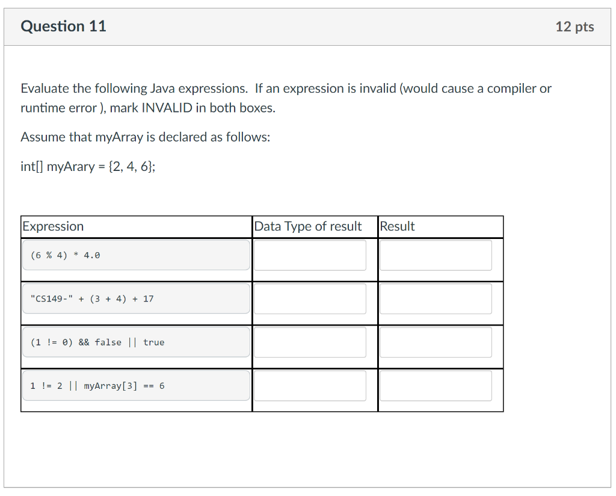Click the INVALID instructions paragraph
Screen dimensions: 616x496
coord(286,98)
